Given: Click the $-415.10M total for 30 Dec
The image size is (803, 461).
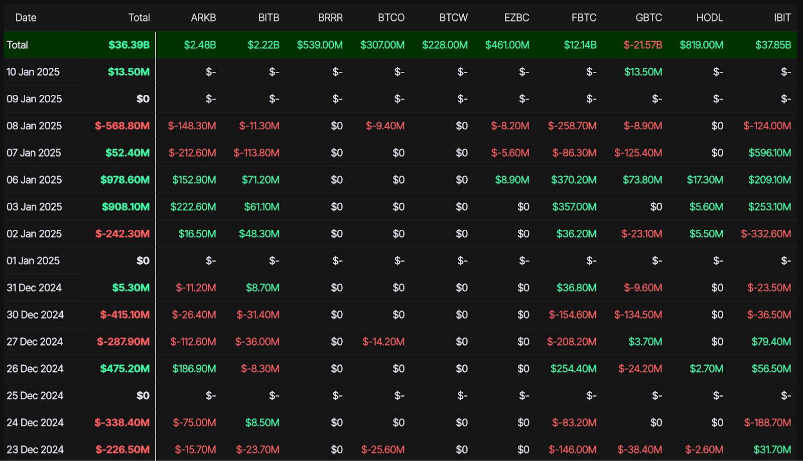Looking at the screenshot, I should (x=124, y=315).
